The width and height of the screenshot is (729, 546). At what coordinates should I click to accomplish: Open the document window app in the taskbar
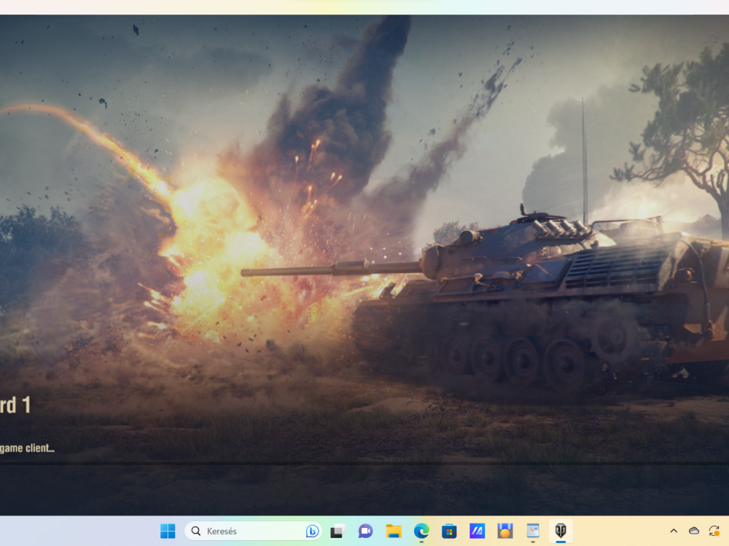pyautogui.click(x=533, y=531)
